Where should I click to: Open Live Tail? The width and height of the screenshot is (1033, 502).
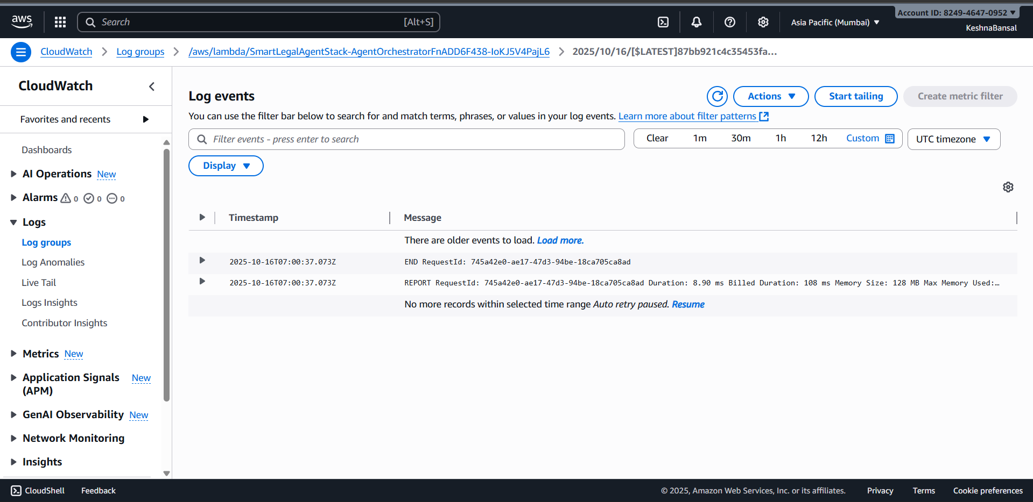(x=39, y=283)
